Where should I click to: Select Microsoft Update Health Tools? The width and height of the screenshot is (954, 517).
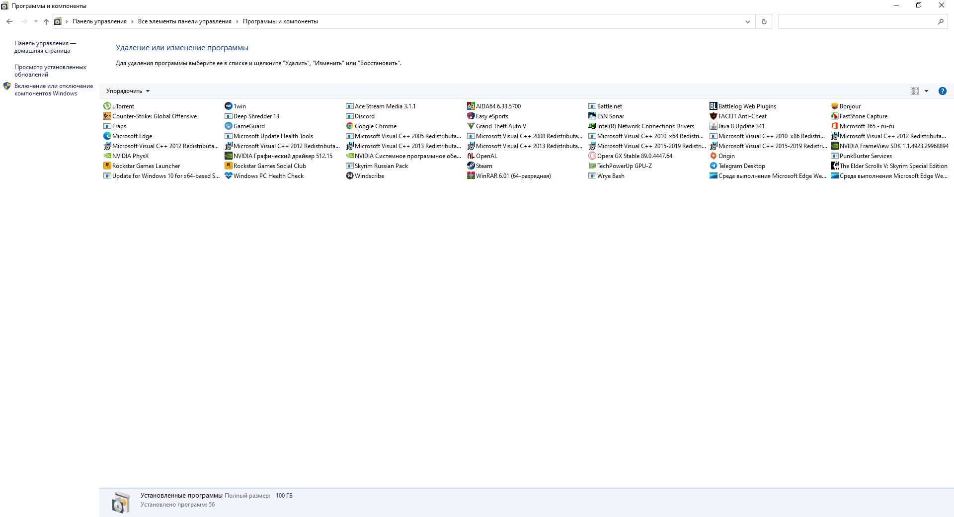pyautogui.click(x=269, y=136)
